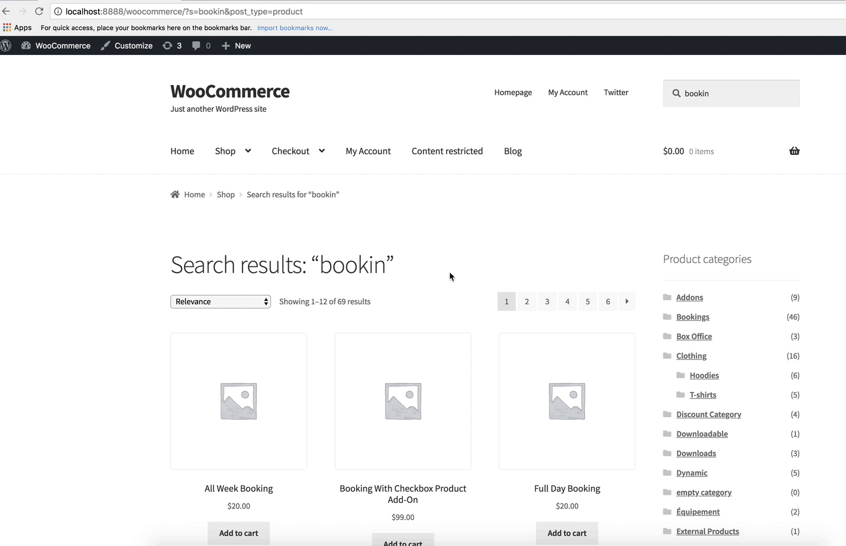Image resolution: width=846 pixels, height=546 pixels.
Task: Click the home icon in breadcrumb
Action: [175, 194]
